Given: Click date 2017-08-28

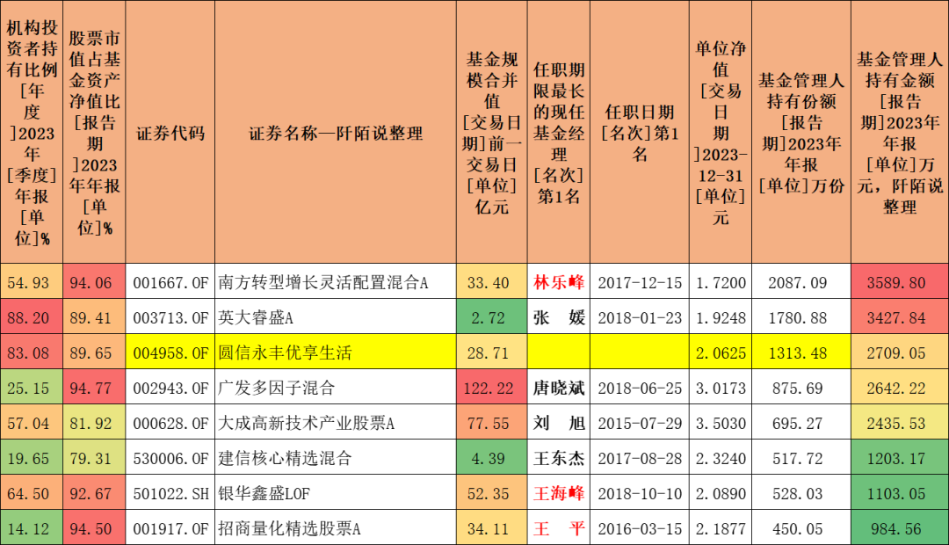Looking at the screenshot, I should (x=640, y=458).
